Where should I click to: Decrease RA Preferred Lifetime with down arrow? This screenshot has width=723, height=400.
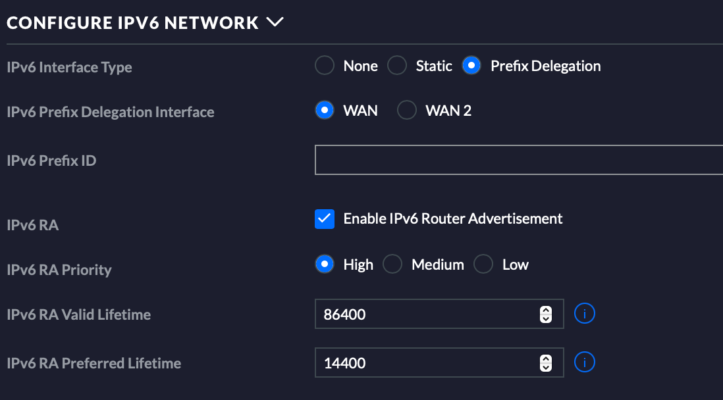tap(545, 368)
